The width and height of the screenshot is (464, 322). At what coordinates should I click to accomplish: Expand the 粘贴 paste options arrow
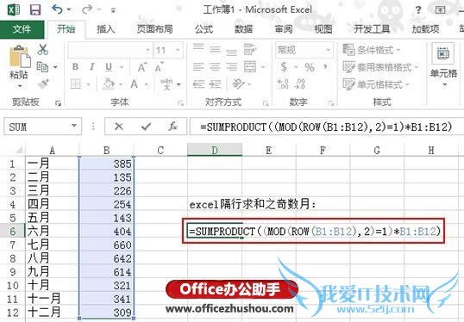point(20,86)
